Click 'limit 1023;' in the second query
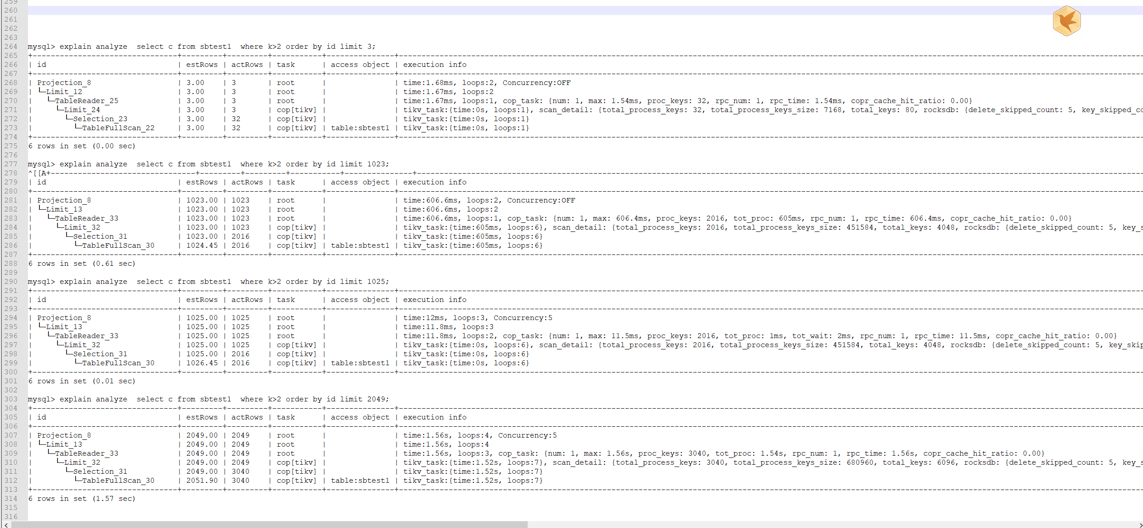The width and height of the screenshot is (1143, 528). pyautogui.click(x=364, y=164)
